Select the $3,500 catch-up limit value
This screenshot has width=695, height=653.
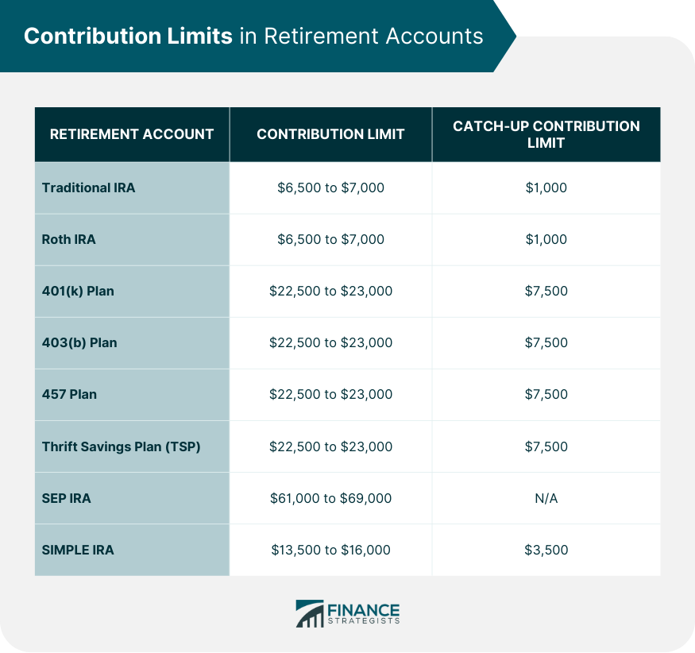pyautogui.click(x=546, y=550)
